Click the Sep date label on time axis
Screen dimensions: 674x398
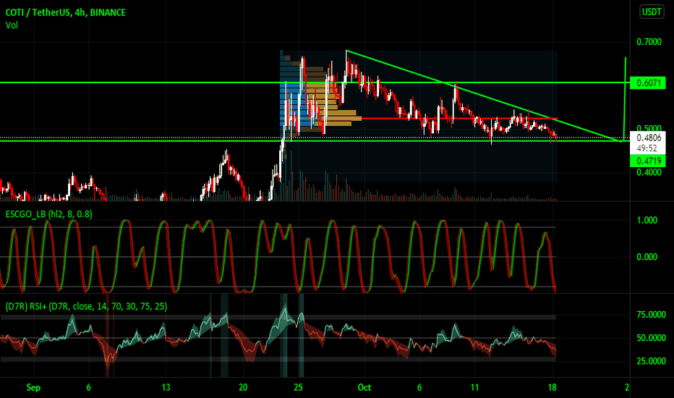(x=33, y=388)
